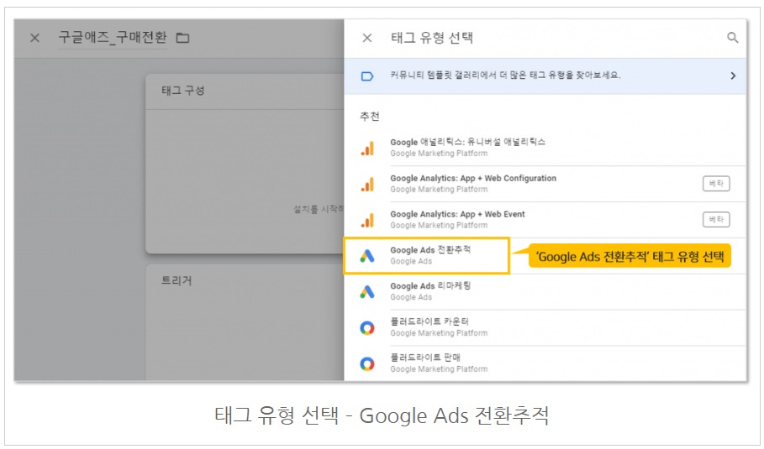Open the folder icon next to tag name
The height and width of the screenshot is (449, 764).
click(182, 38)
